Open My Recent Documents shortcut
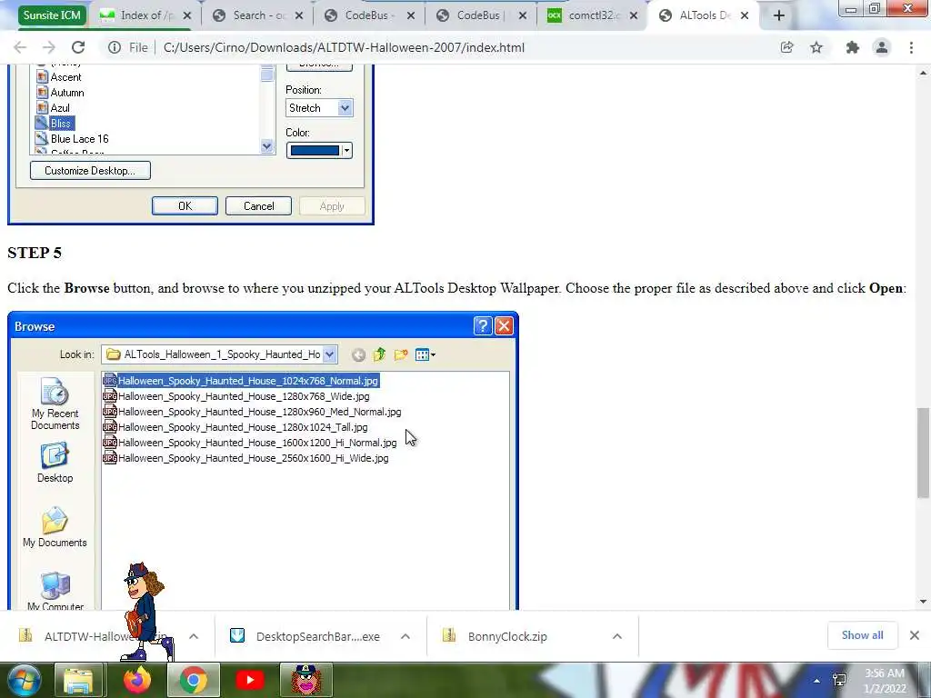Viewport: 931px width, 698px height. point(55,404)
